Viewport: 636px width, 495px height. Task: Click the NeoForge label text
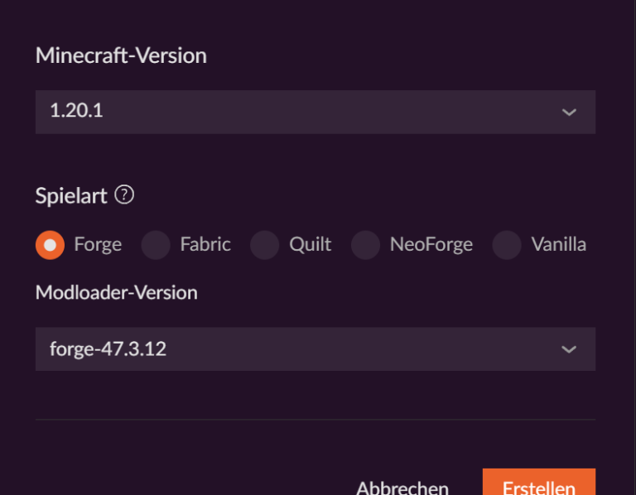(431, 244)
